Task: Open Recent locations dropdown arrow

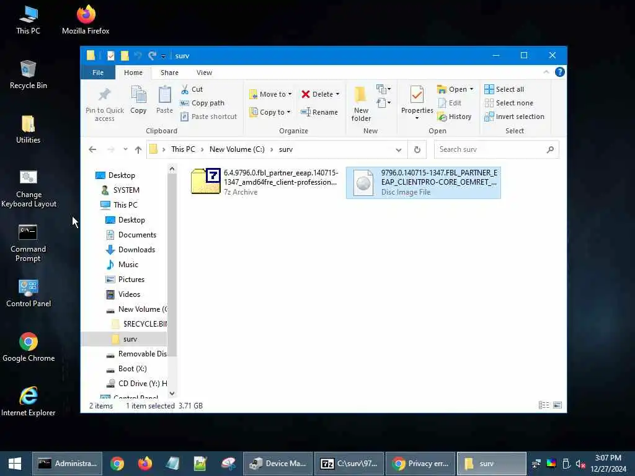Action: point(125,149)
